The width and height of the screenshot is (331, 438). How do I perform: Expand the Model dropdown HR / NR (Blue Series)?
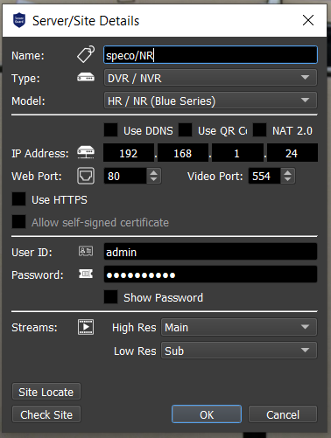click(210, 101)
